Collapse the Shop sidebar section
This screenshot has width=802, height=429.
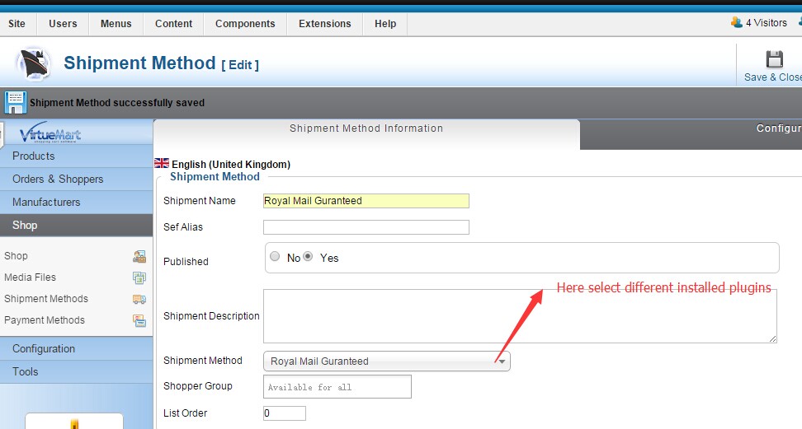pos(76,226)
